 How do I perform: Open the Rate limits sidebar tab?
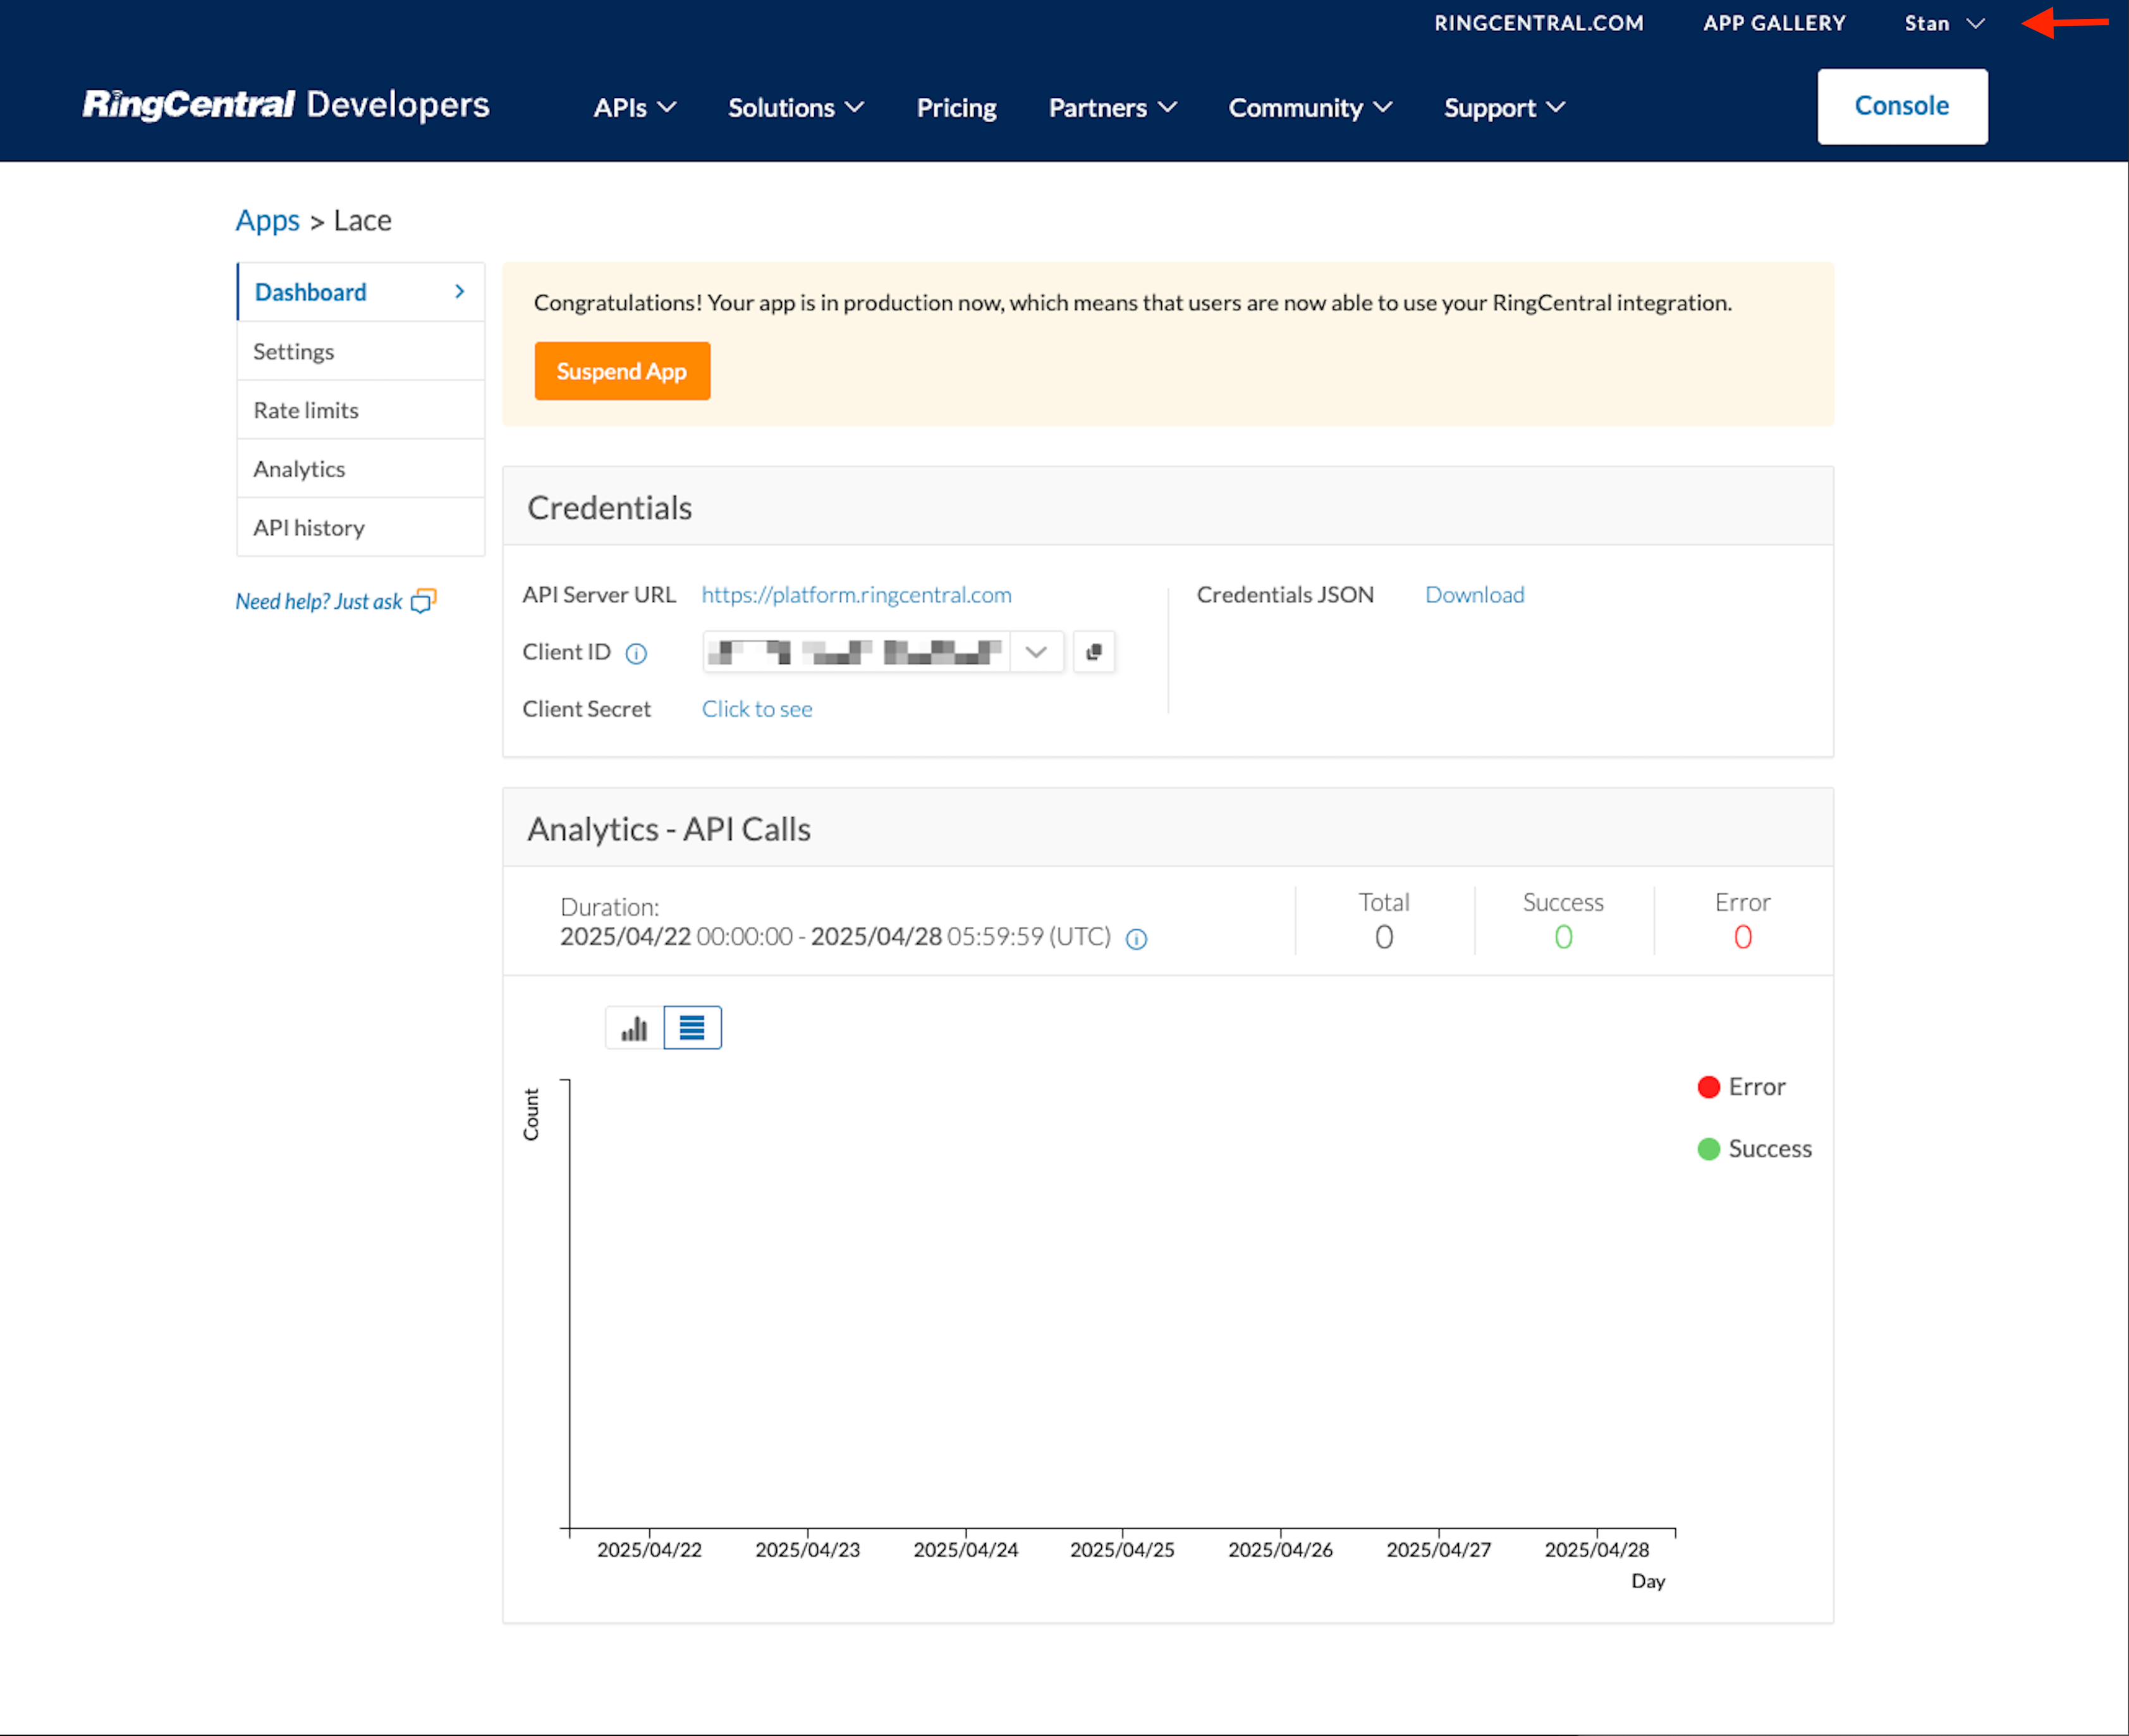[361, 410]
